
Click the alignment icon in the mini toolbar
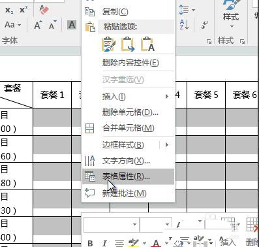pyautogui.click(x=119, y=243)
